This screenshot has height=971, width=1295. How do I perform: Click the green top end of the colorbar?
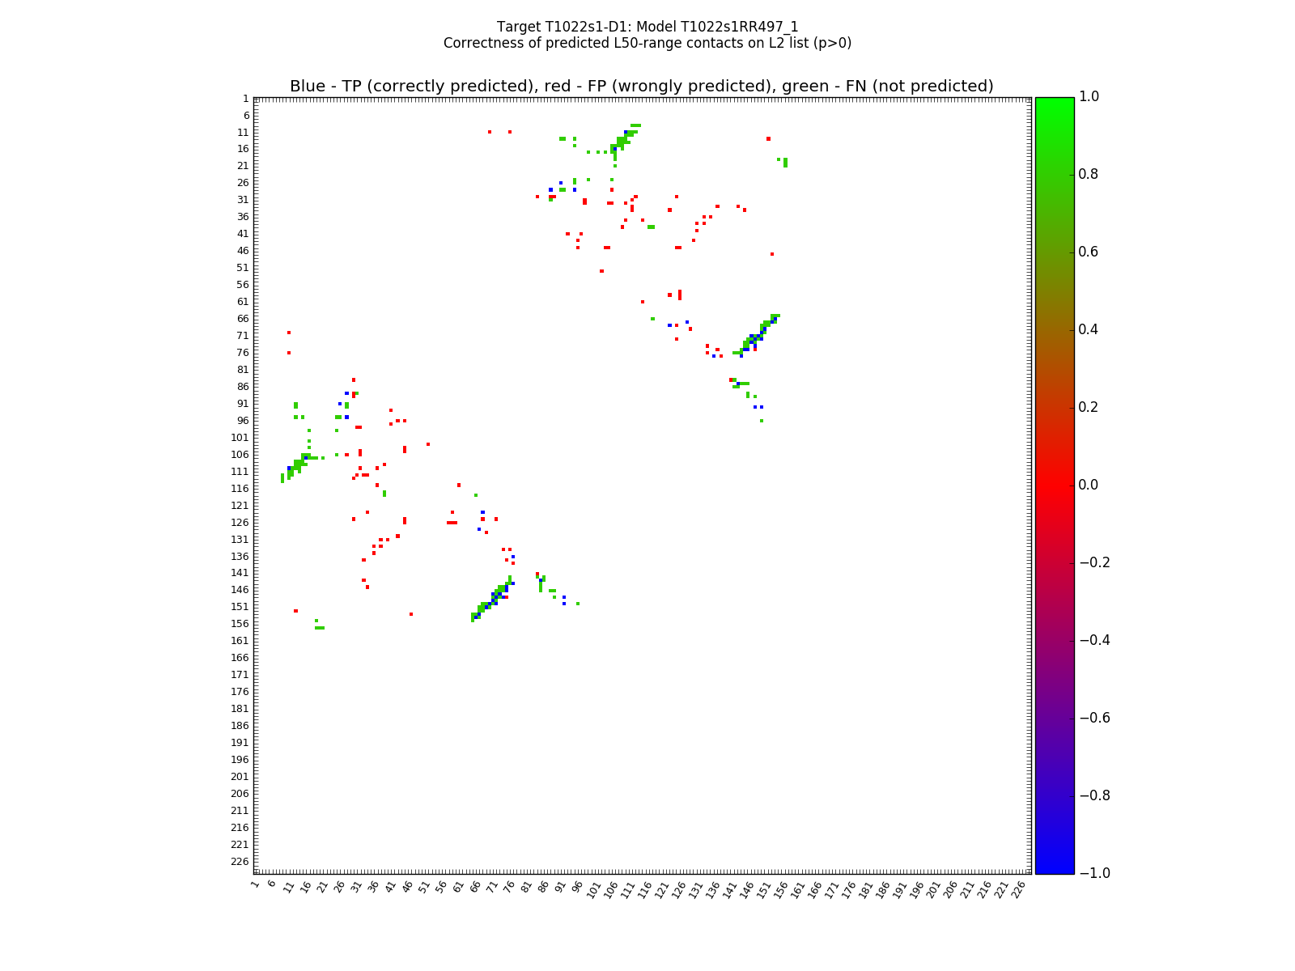pos(1054,101)
